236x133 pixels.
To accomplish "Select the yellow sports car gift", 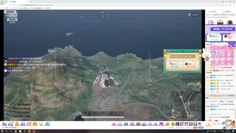I will [167, 124].
